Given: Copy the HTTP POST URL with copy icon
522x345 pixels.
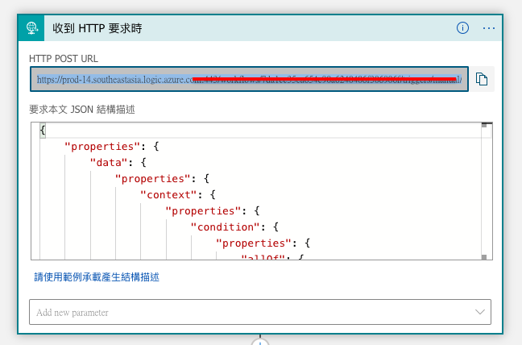Looking at the screenshot, I should point(482,79).
